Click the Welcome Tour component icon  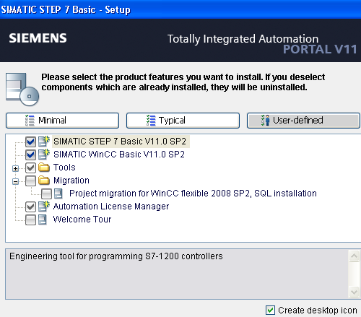coord(43,220)
